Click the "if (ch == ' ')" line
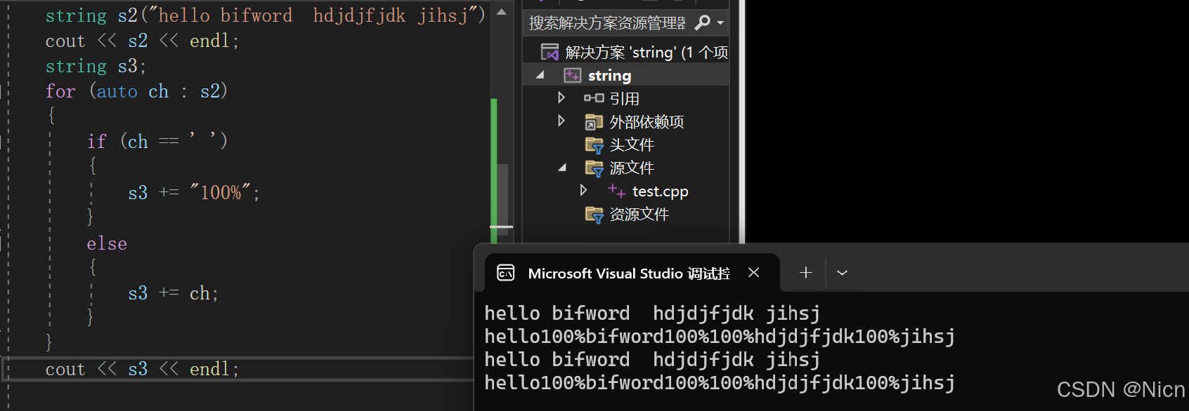Viewport: 1189px width, 411px height. [x=157, y=141]
